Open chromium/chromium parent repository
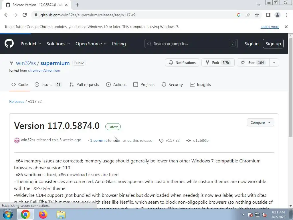The height and width of the screenshot is (220, 293). coord(44,70)
